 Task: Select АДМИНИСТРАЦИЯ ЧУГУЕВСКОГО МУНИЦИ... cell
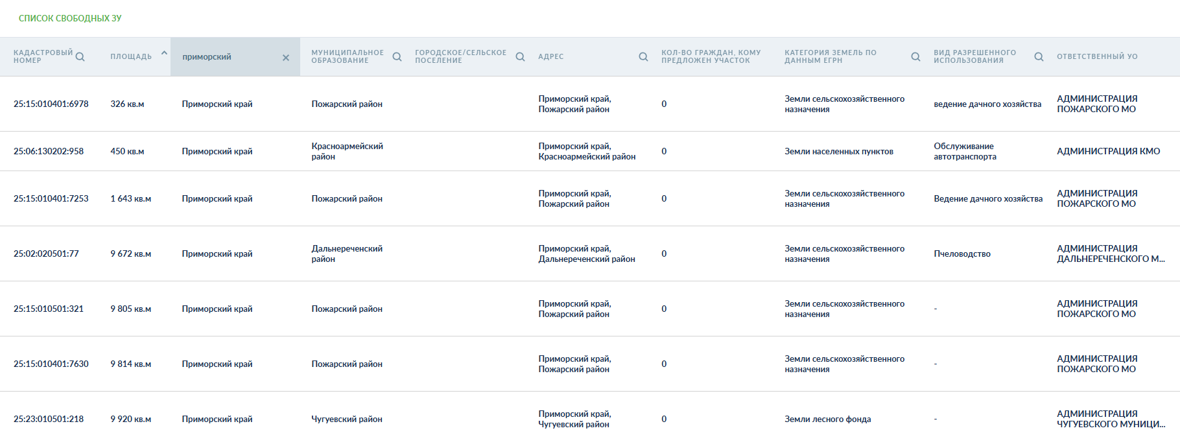[1111, 419]
